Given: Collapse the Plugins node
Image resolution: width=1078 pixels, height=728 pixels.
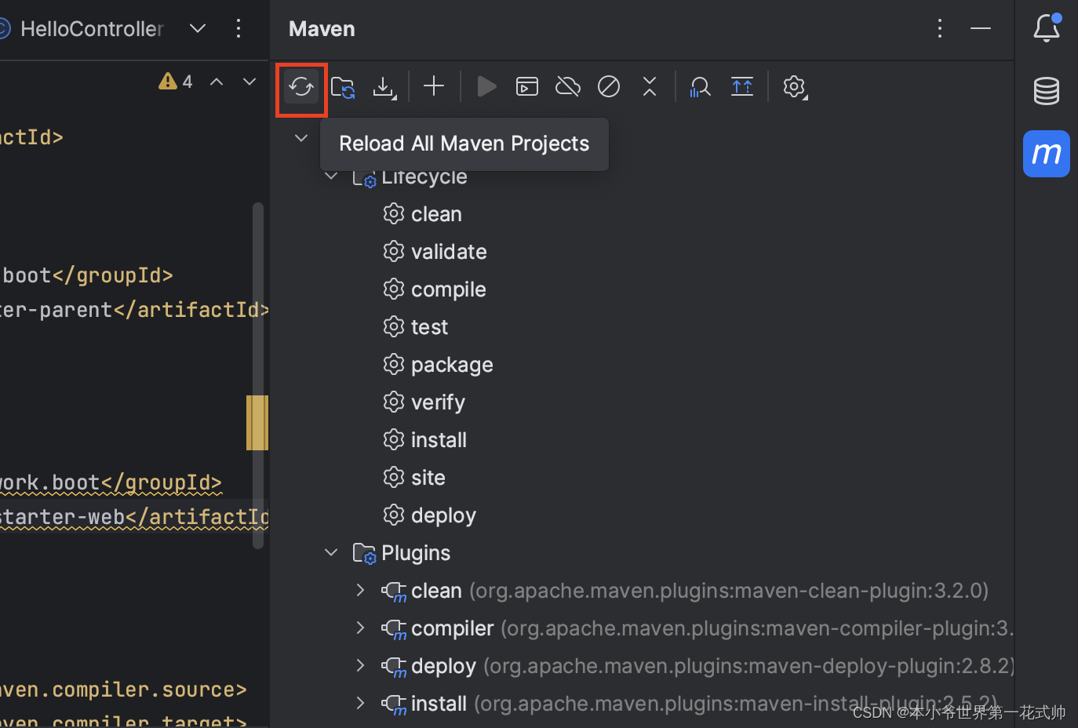Looking at the screenshot, I should (331, 553).
